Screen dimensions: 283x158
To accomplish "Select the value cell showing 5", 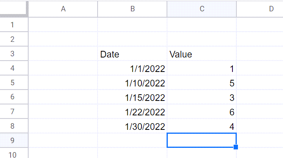I will click(x=202, y=83).
